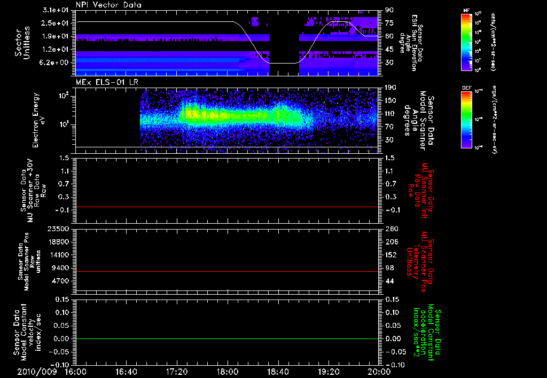547x378 pixels.
Task: Click the '1.9e+01' sector tick label
Action: 56,36
